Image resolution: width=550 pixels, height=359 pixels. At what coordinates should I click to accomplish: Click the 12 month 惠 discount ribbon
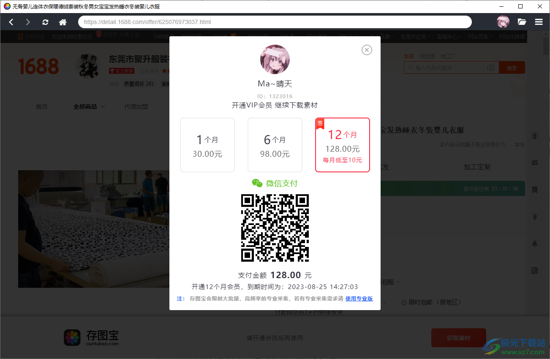click(320, 124)
